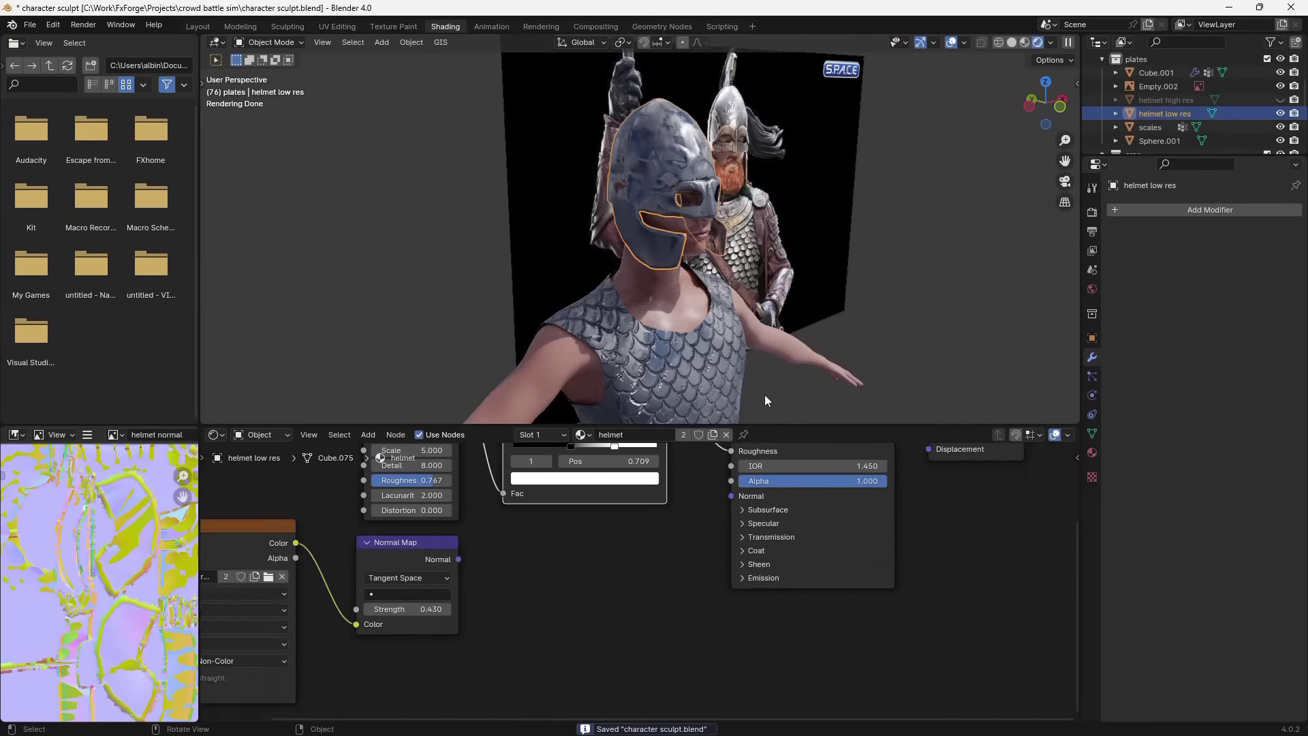Show the helmet high res object
Viewport: 1308px width, 736px height.
point(1280,99)
